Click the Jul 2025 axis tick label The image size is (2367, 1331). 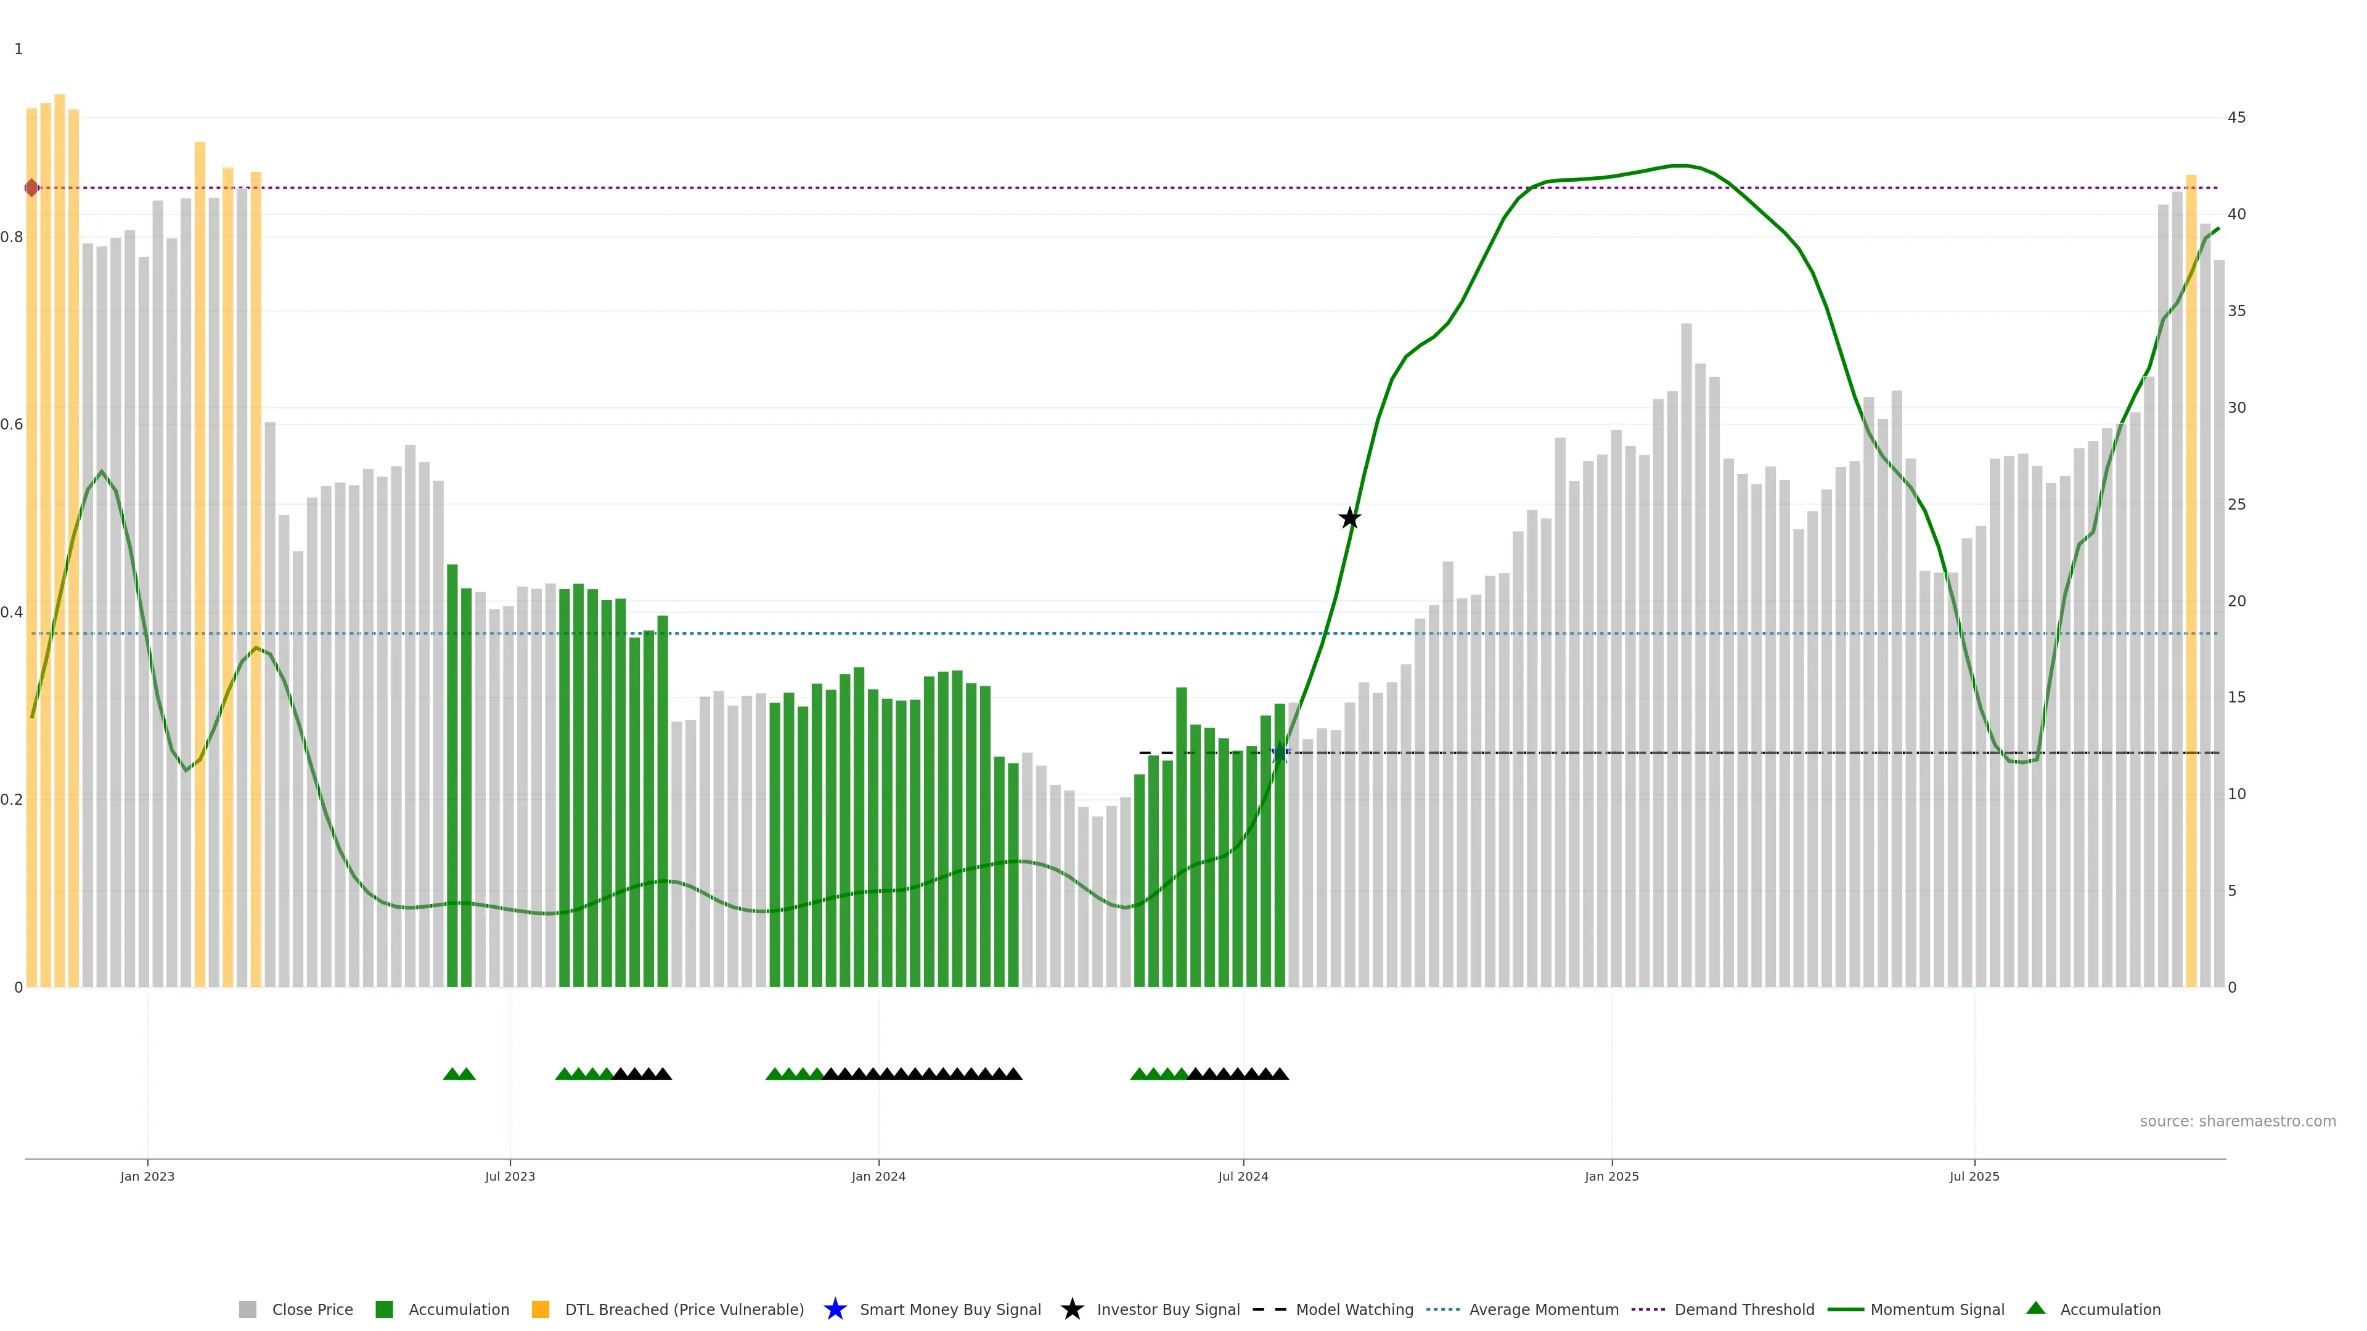pyautogui.click(x=1974, y=1176)
